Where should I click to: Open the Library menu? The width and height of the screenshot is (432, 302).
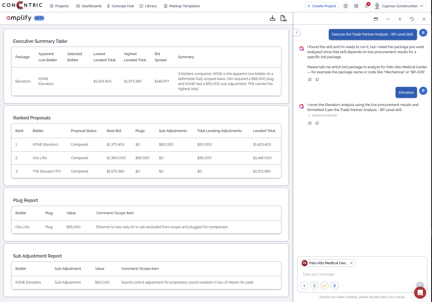tap(148, 6)
